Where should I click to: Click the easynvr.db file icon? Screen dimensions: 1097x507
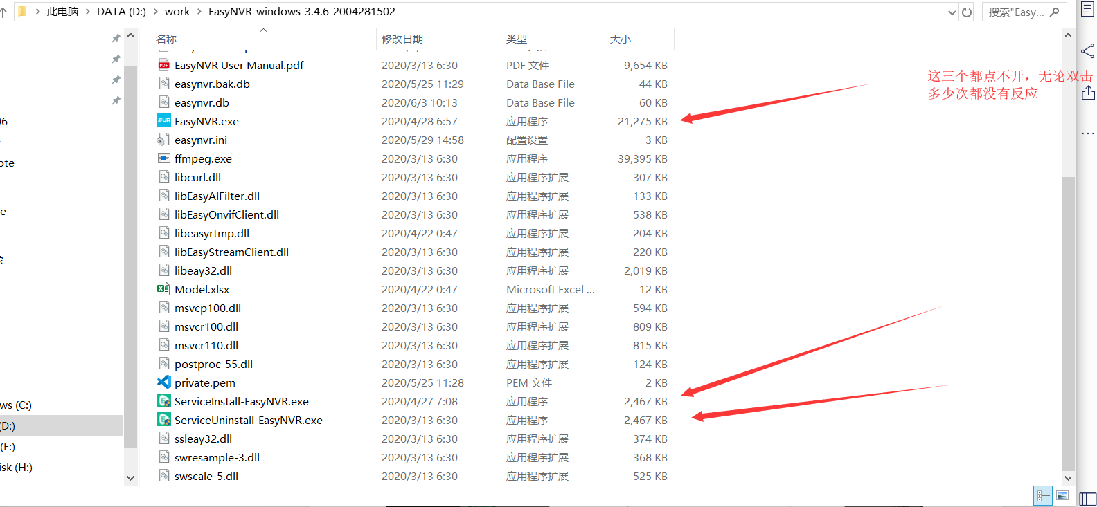[164, 102]
